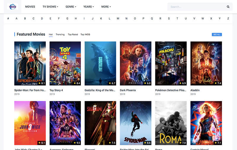Filter titles by letter A
This screenshot has height=150, width=237.
[x=17, y=18]
